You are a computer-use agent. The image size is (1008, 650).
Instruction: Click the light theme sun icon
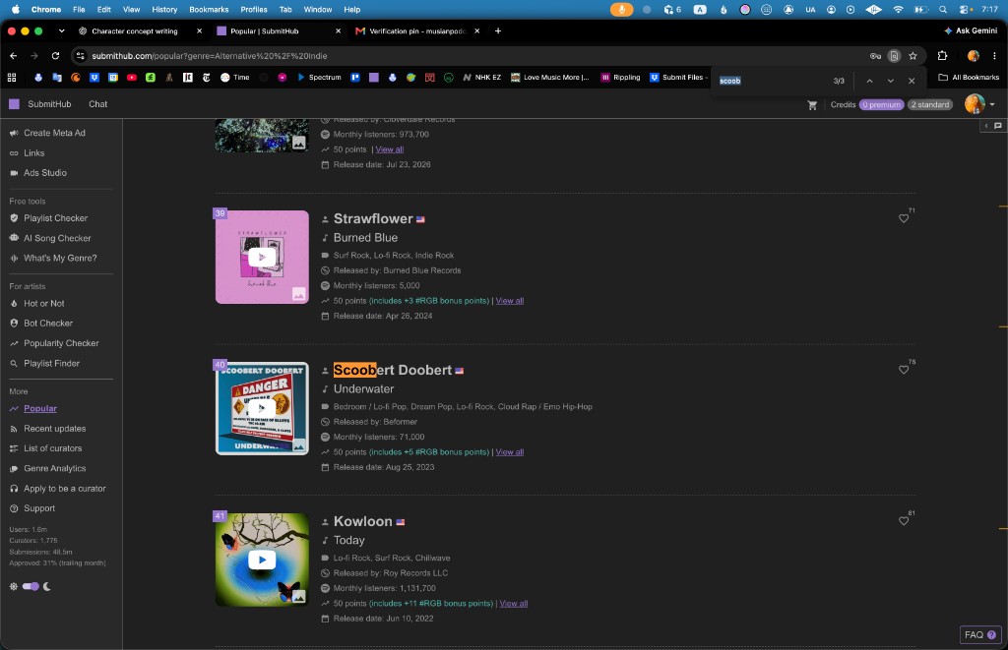[14, 586]
